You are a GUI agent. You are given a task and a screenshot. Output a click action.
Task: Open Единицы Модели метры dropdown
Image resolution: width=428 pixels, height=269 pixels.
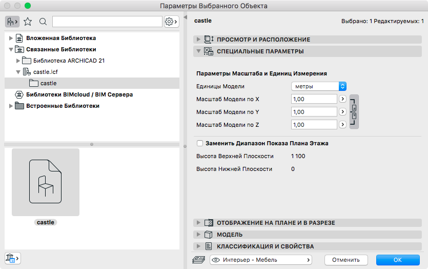319,86
